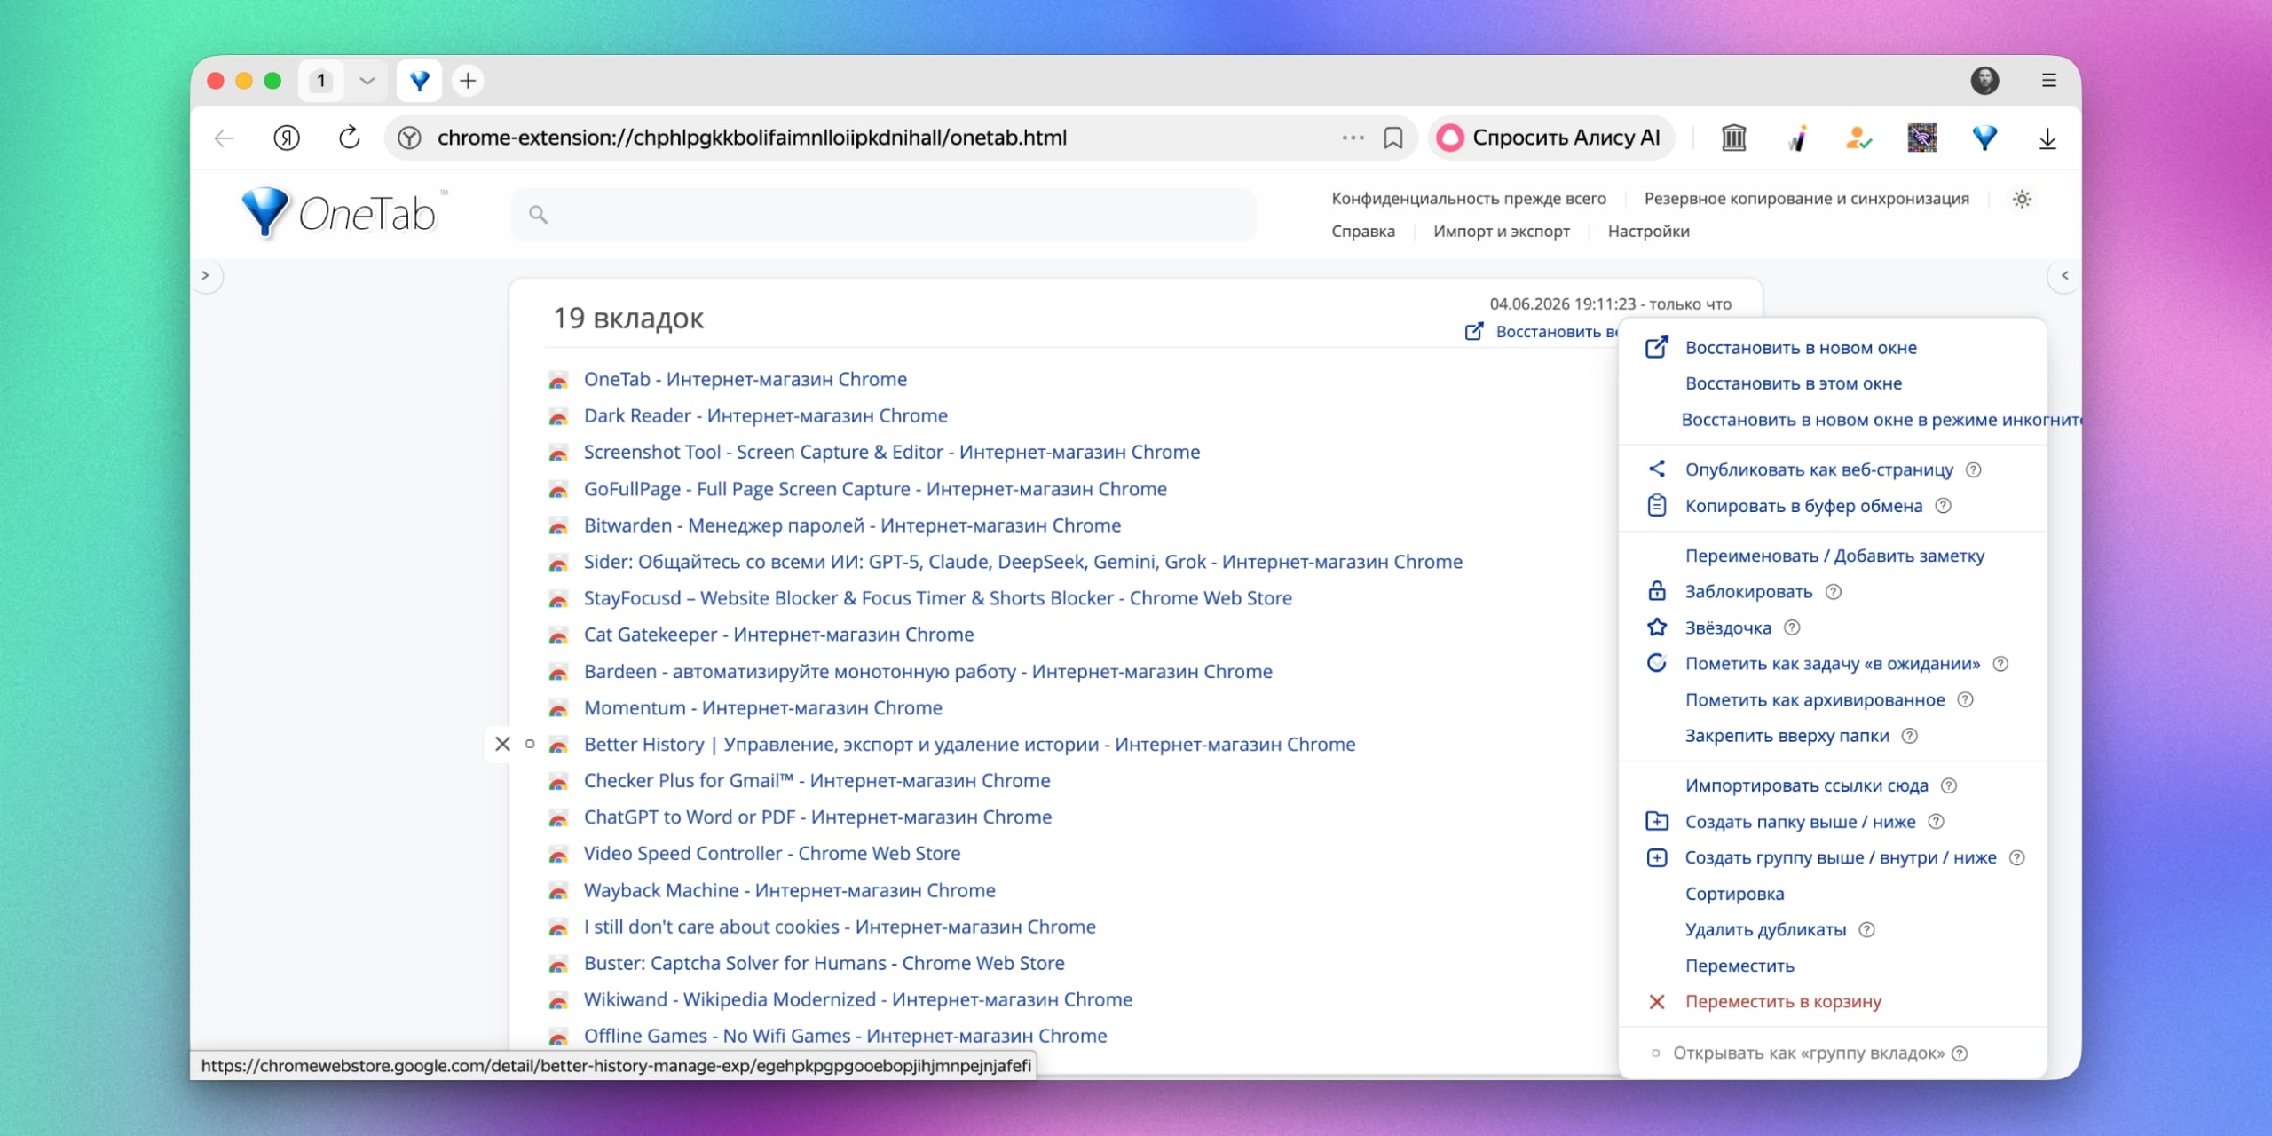Open the OneTab extension toolbar icon
Viewport: 2272px width, 1136px height.
pos(1984,138)
